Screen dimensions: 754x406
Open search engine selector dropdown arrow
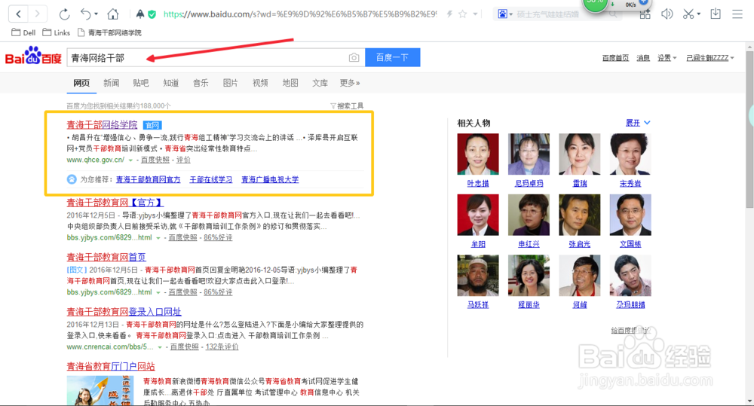[x=510, y=14]
